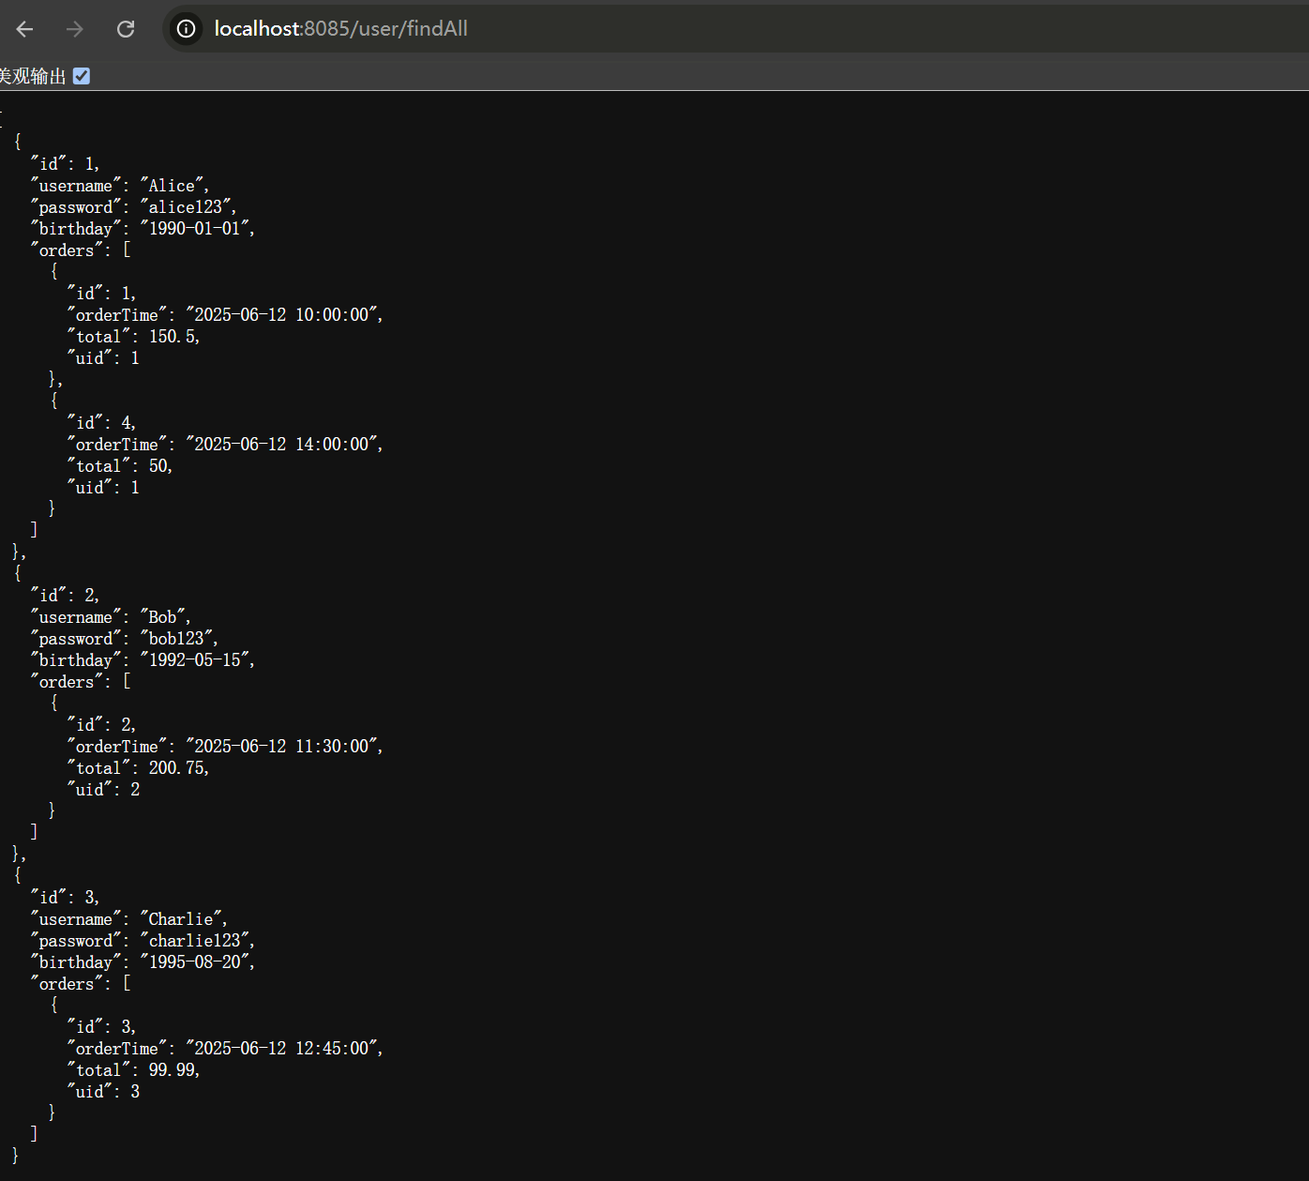Click the total value 99.99

(173, 1070)
